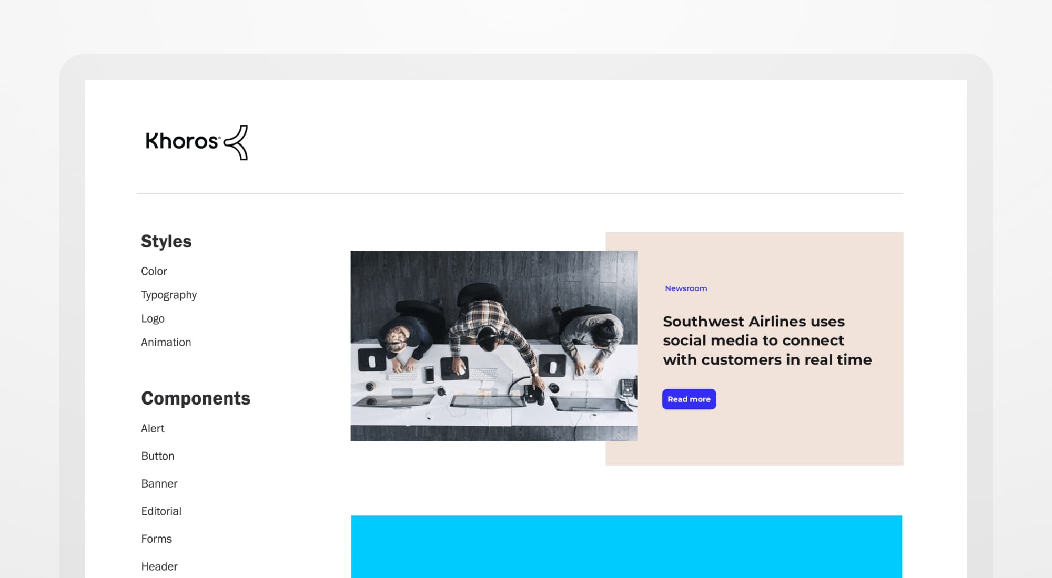Open the Animation styles link
The width and height of the screenshot is (1052, 578).
tap(166, 342)
